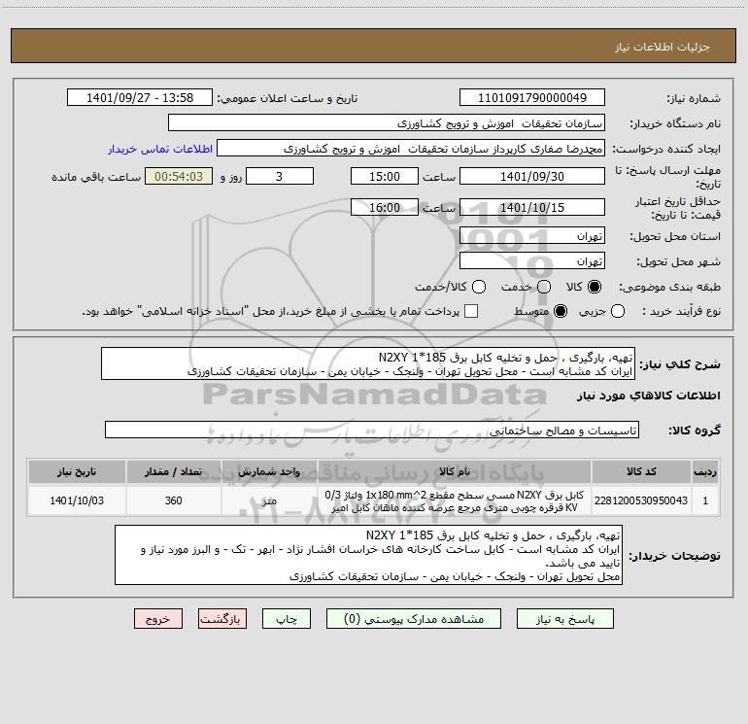Click the تعداد / مقدار column header
The image size is (748, 724).
pos(174,471)
